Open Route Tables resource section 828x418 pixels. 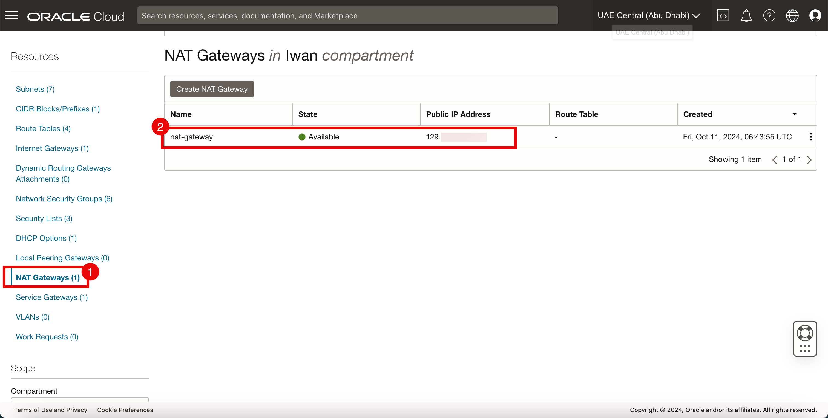(43, 129)
